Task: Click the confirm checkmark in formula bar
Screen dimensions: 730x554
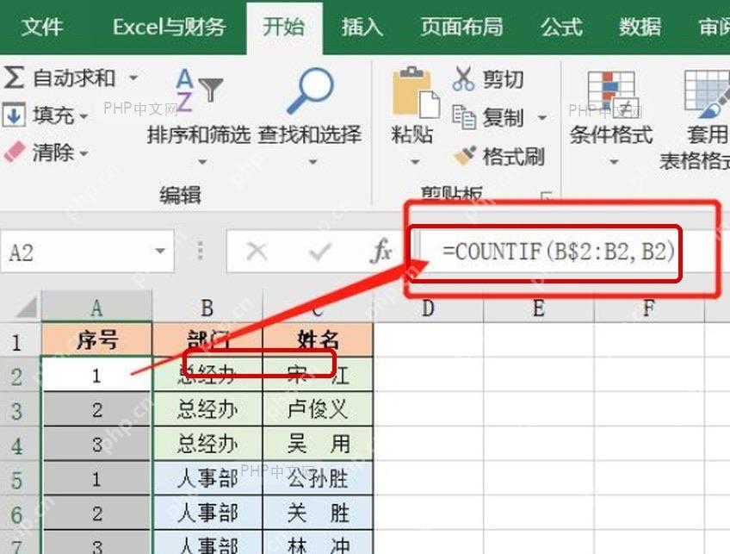Action: pyautogui.click(x=319, y=252)
